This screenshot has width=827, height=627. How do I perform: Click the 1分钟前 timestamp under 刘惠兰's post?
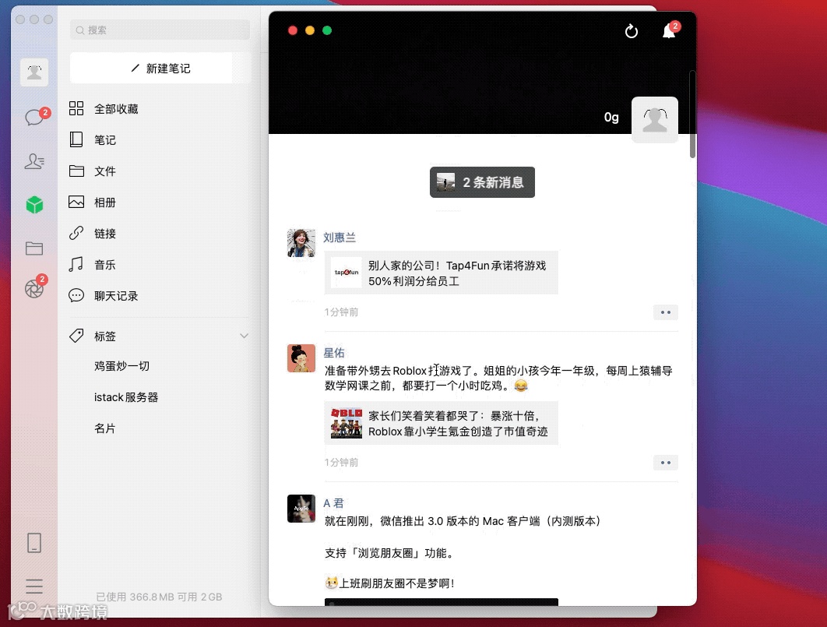[x=341, y=312]
